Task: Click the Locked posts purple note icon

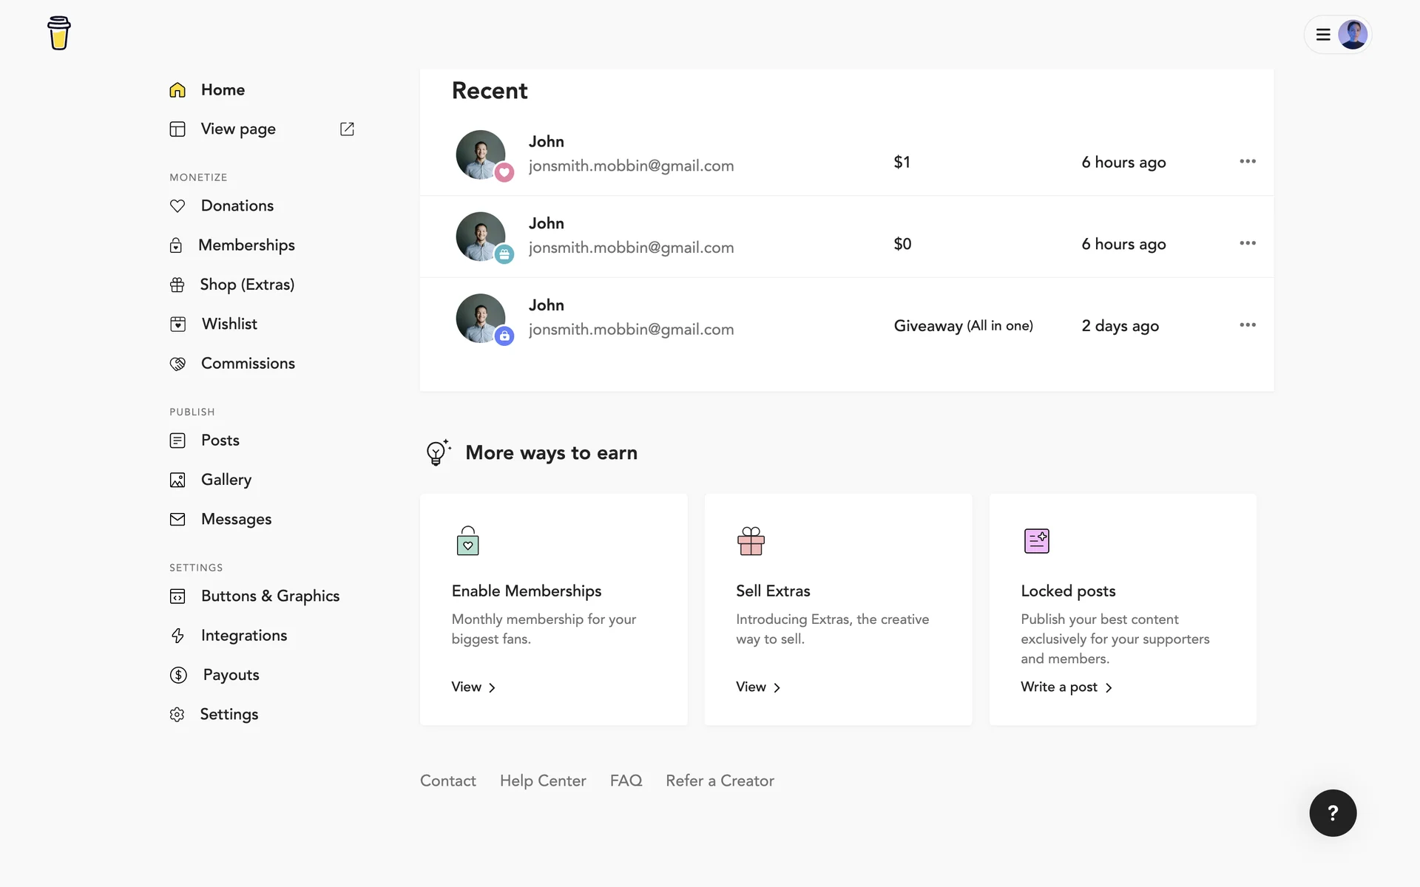Action: (x=1036, y=541)
